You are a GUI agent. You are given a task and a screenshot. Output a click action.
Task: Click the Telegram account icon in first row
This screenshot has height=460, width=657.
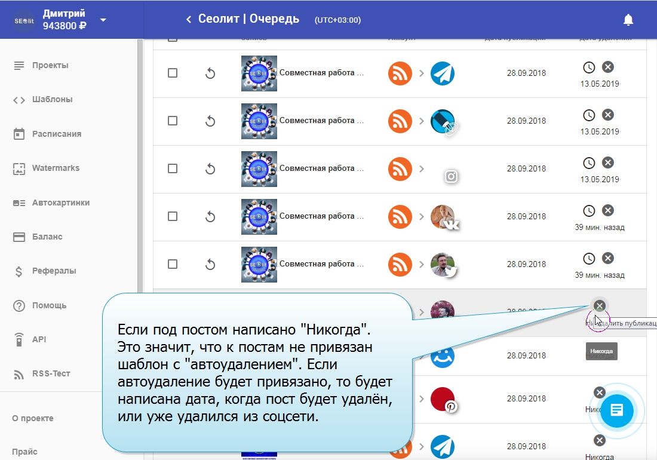tap(443, 73)
